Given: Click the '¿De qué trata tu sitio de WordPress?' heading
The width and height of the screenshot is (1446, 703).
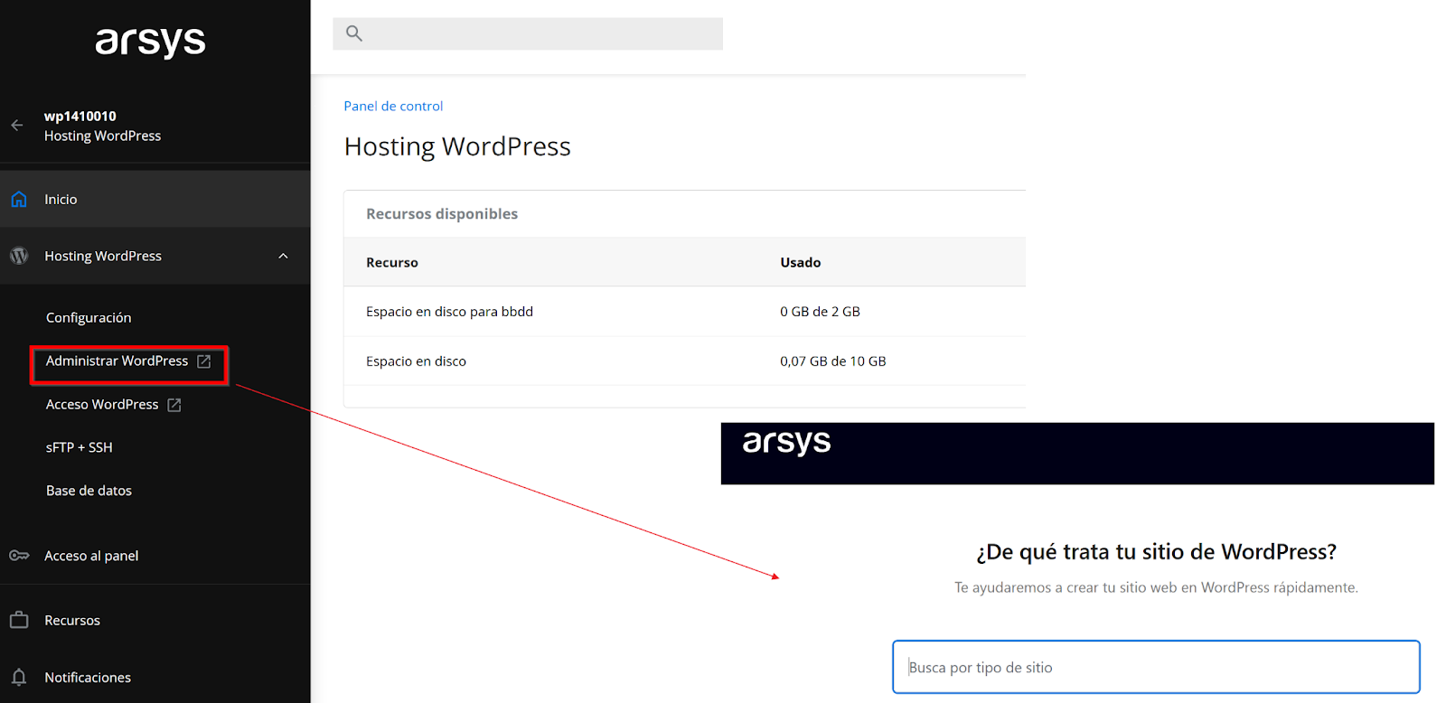Looking at the screenshot, I should point(1156,552).
